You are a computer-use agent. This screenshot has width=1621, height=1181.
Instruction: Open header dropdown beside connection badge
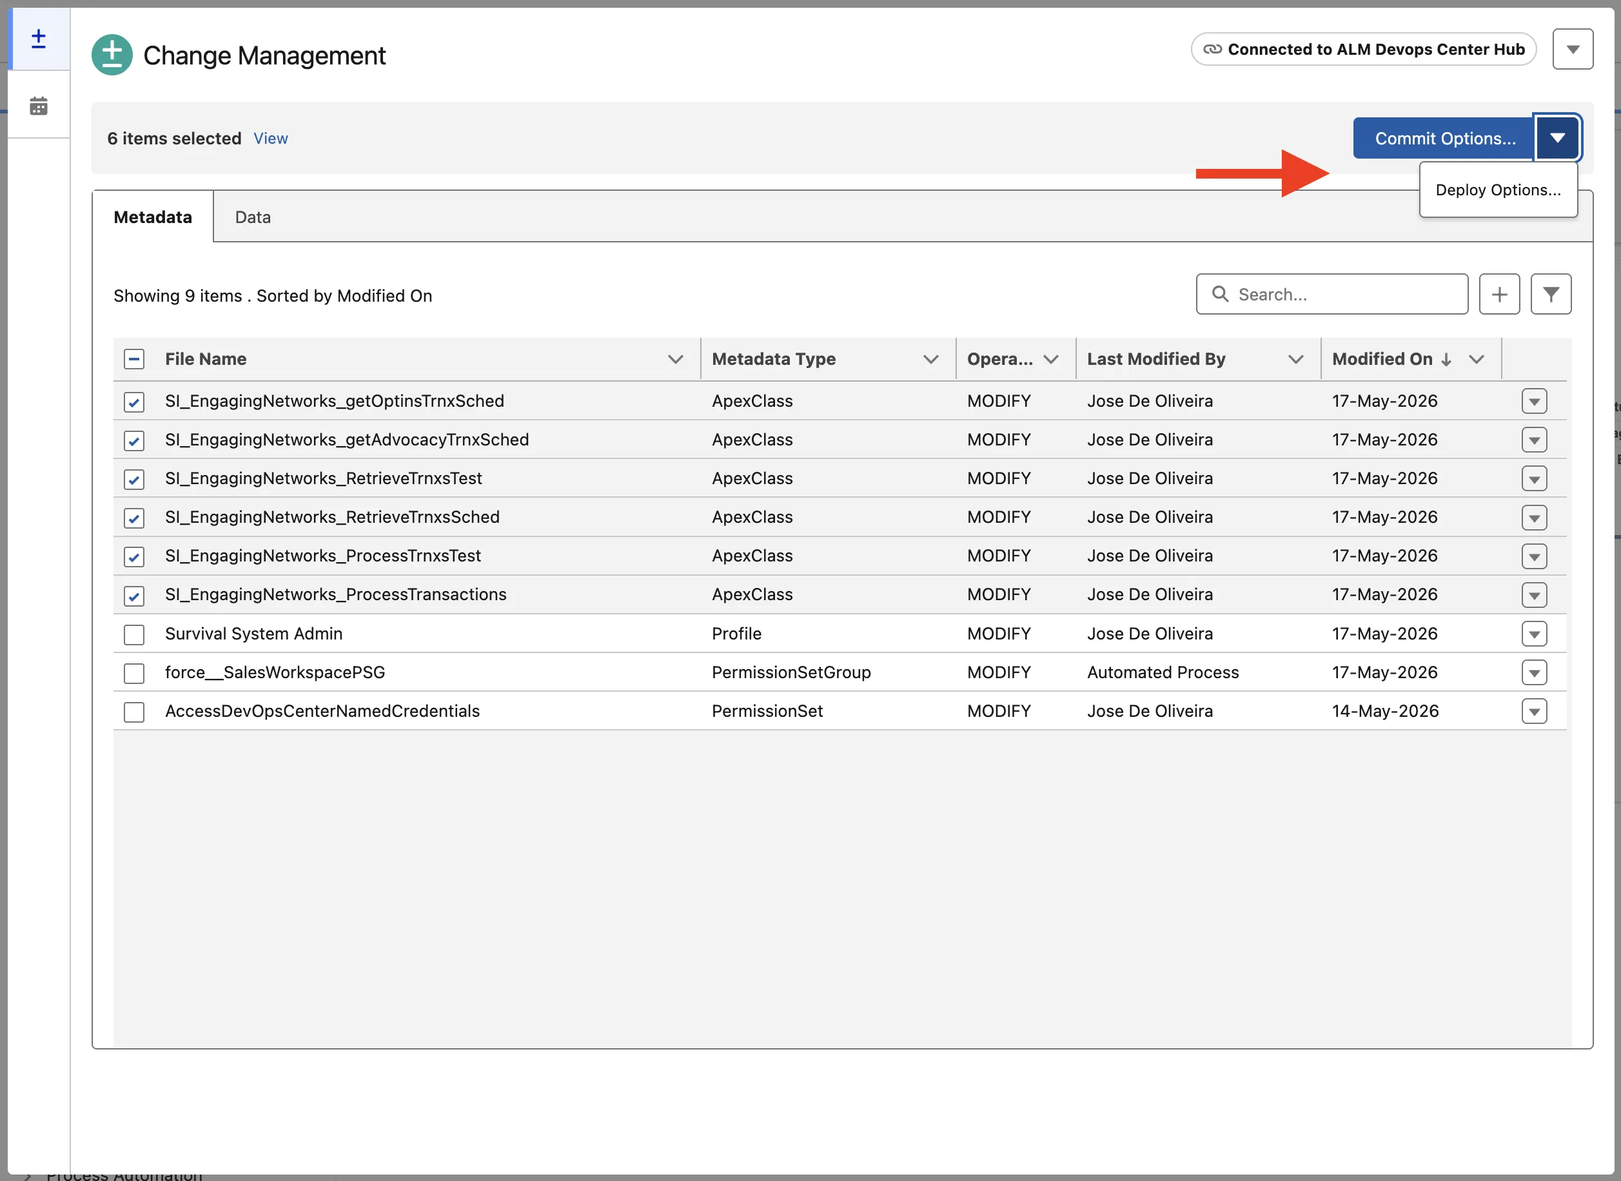click(x=1573, y=50)
